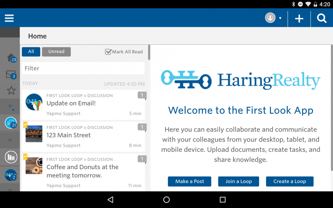Viewport: 333px width, 208px height.
Task: Open Coffee and Donuts meeting post
Action: (83, 172)
